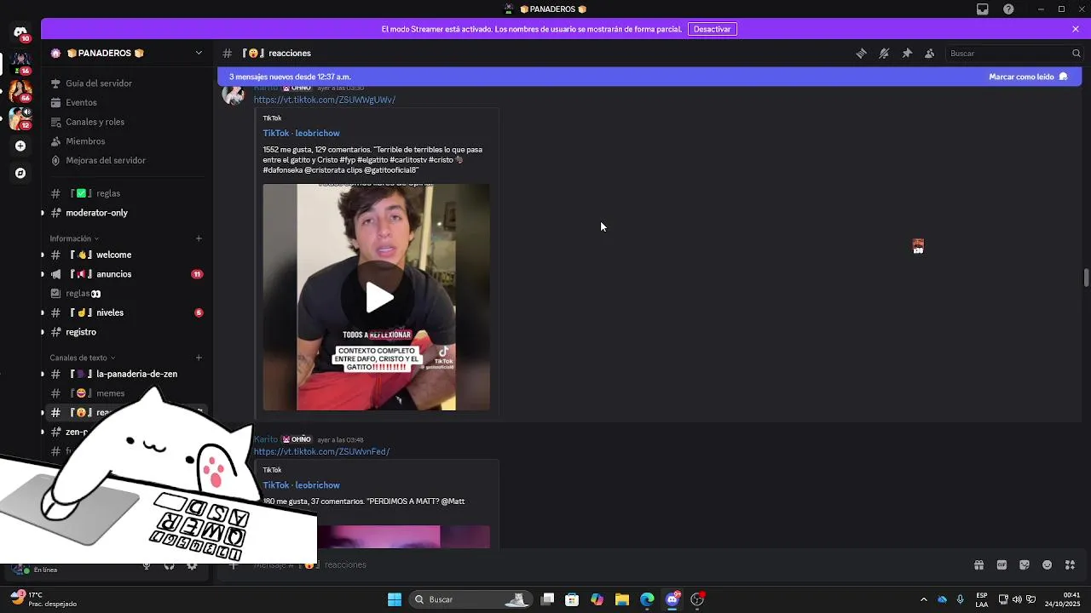Collapse the Información category
1091x613 pixels.
click(x=74, y=238)
